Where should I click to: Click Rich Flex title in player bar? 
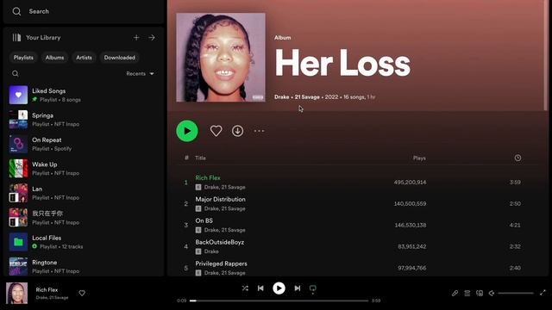point(47,289)
